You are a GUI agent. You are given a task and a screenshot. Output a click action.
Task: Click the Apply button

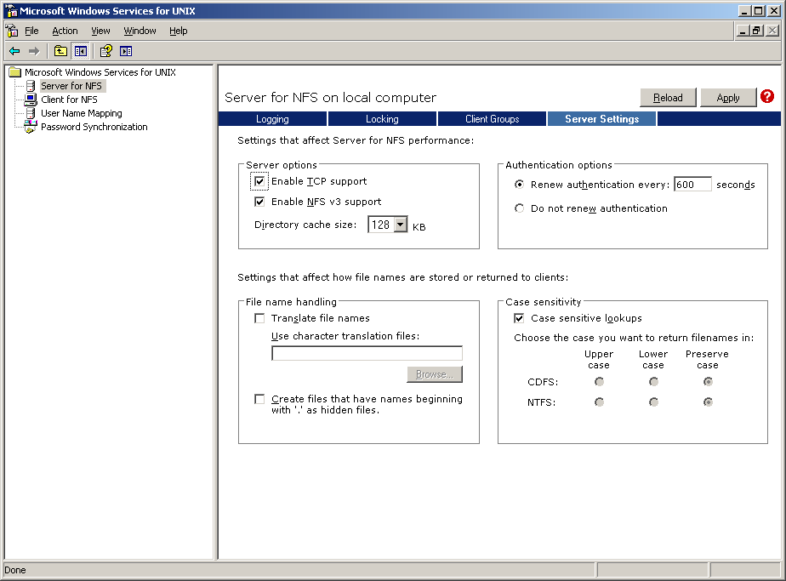pos(728,98)
